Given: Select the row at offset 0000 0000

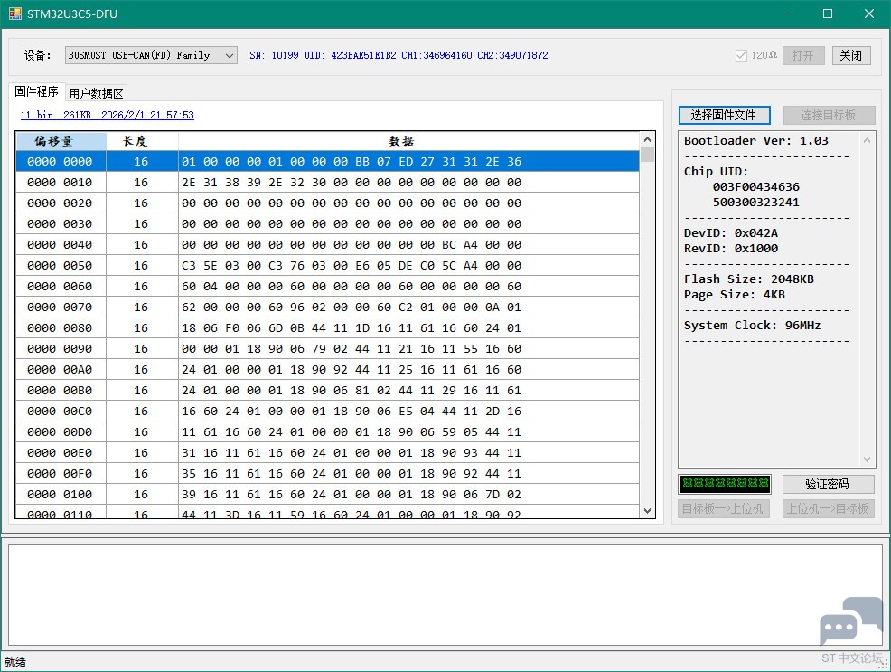Looking at the screenshot, I should pos(327,162).
